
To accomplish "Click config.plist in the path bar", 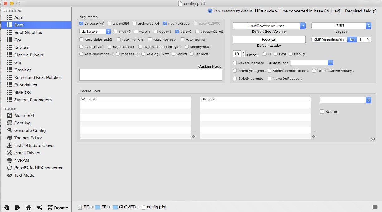I will click(x=154, y=207).
